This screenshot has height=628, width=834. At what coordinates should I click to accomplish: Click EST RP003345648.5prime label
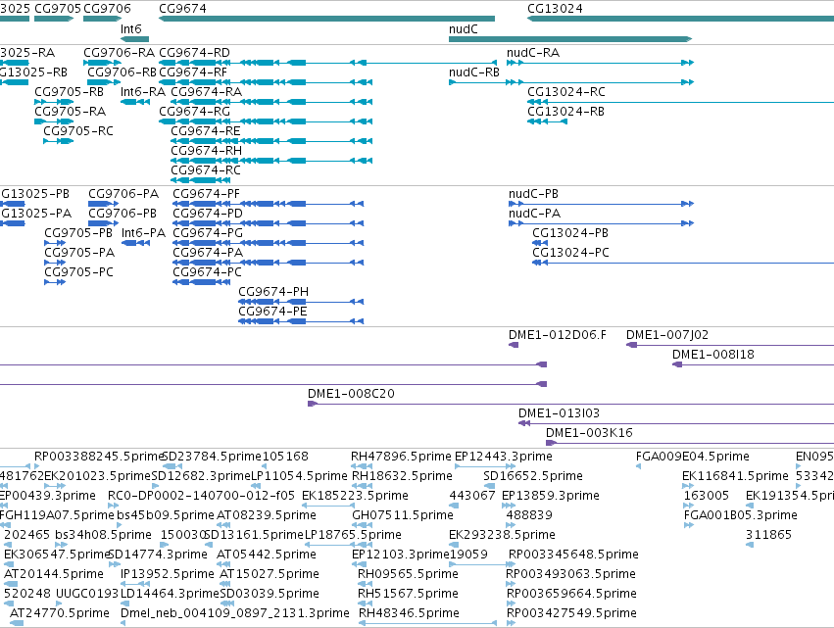point(573,555)
